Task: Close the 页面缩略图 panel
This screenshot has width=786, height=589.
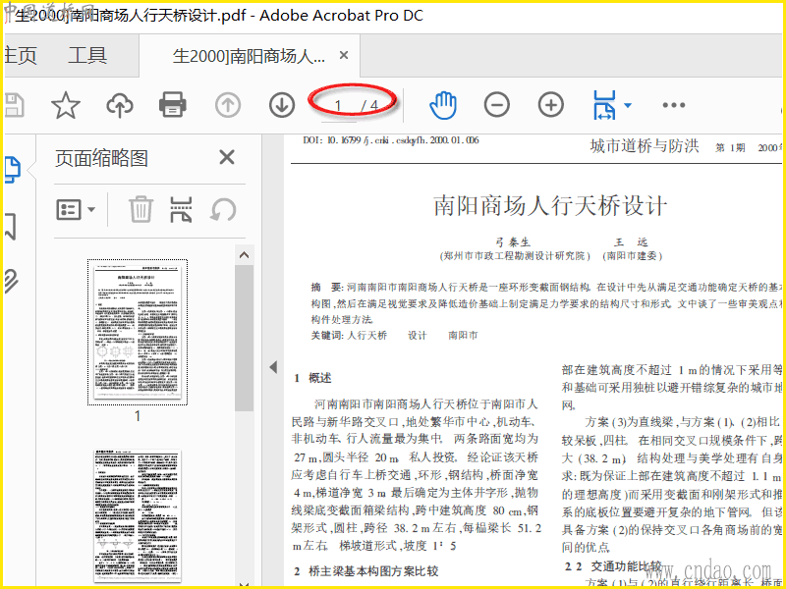Action: pos(227,157)
